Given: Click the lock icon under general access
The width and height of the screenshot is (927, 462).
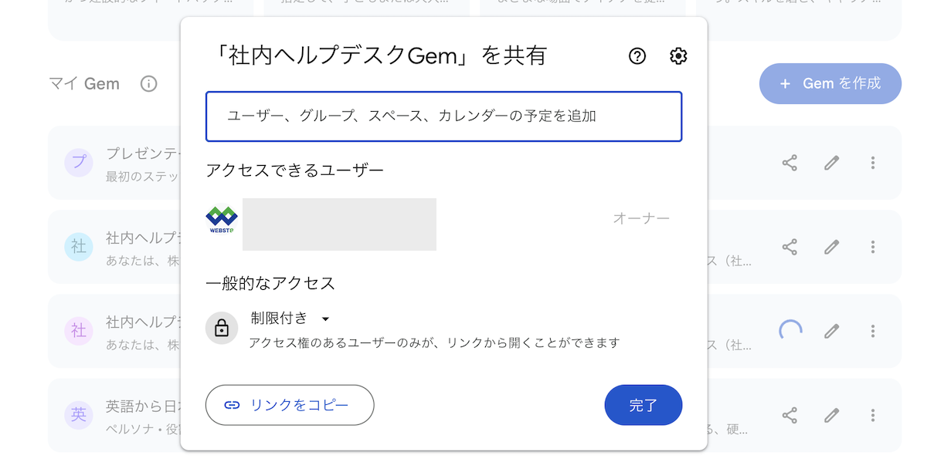Looking at the screenshot, I should click(x=222, y=329).
